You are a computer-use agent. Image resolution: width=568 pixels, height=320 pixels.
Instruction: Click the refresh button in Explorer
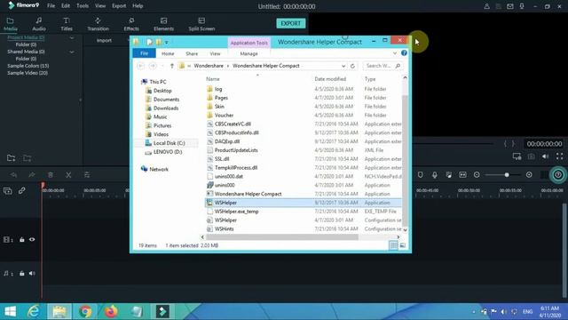tap(352, 66)
